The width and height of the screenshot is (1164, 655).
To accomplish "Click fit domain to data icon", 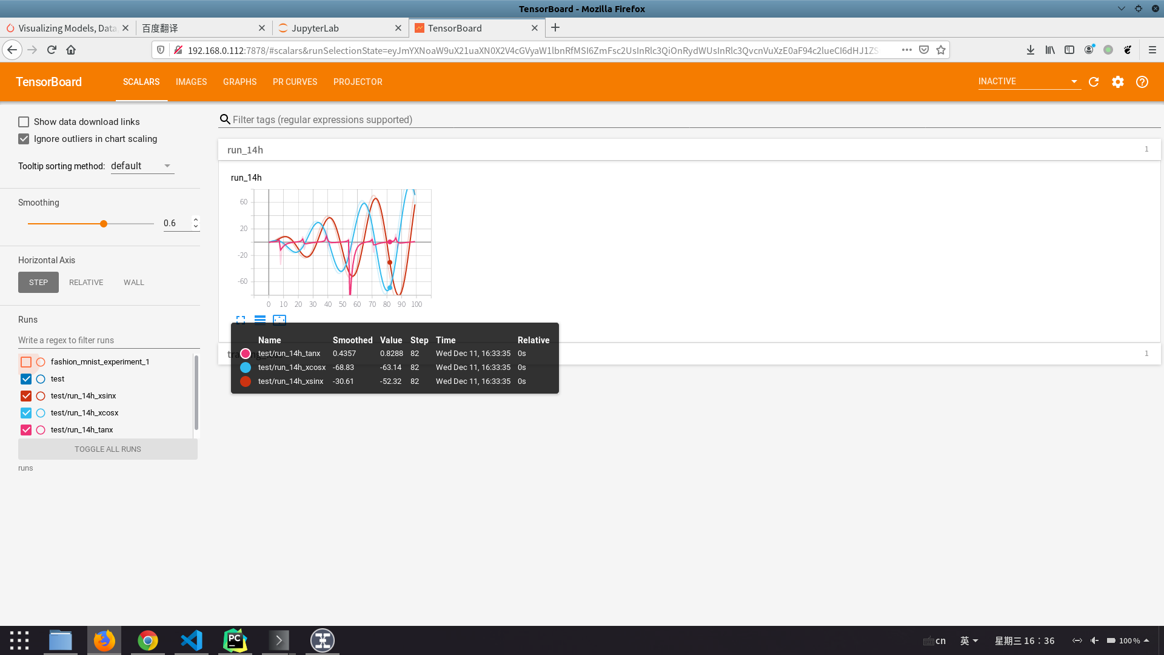I will [279, 320].
